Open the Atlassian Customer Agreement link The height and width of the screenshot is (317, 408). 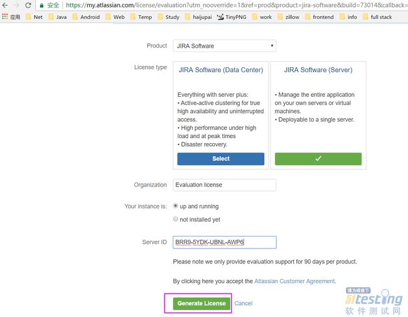click(x=294, y=281)
